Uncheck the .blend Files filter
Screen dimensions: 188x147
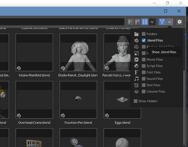144,40
